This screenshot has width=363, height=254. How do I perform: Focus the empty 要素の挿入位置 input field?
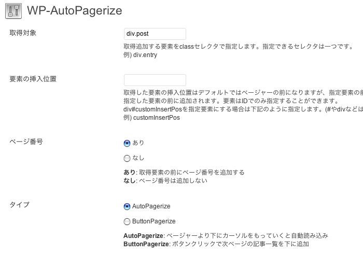155,80
